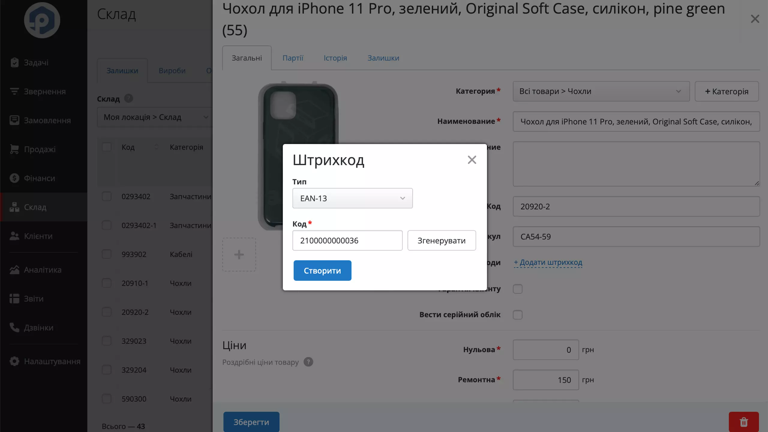Tick the checkbox for row 993902
This screenshot has width=768, height=432.
coord(106,254)
